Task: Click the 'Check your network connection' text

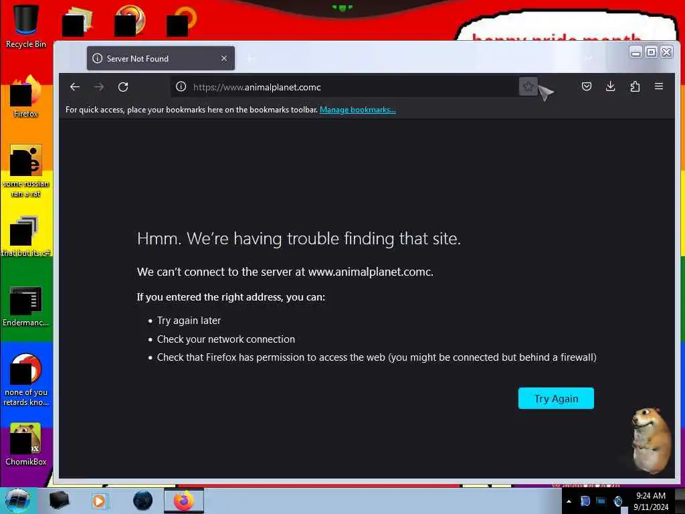Action: [226, 339]
